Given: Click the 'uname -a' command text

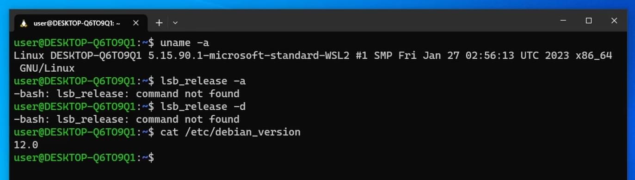Looking at the screenshot, I should click(185, 43).
